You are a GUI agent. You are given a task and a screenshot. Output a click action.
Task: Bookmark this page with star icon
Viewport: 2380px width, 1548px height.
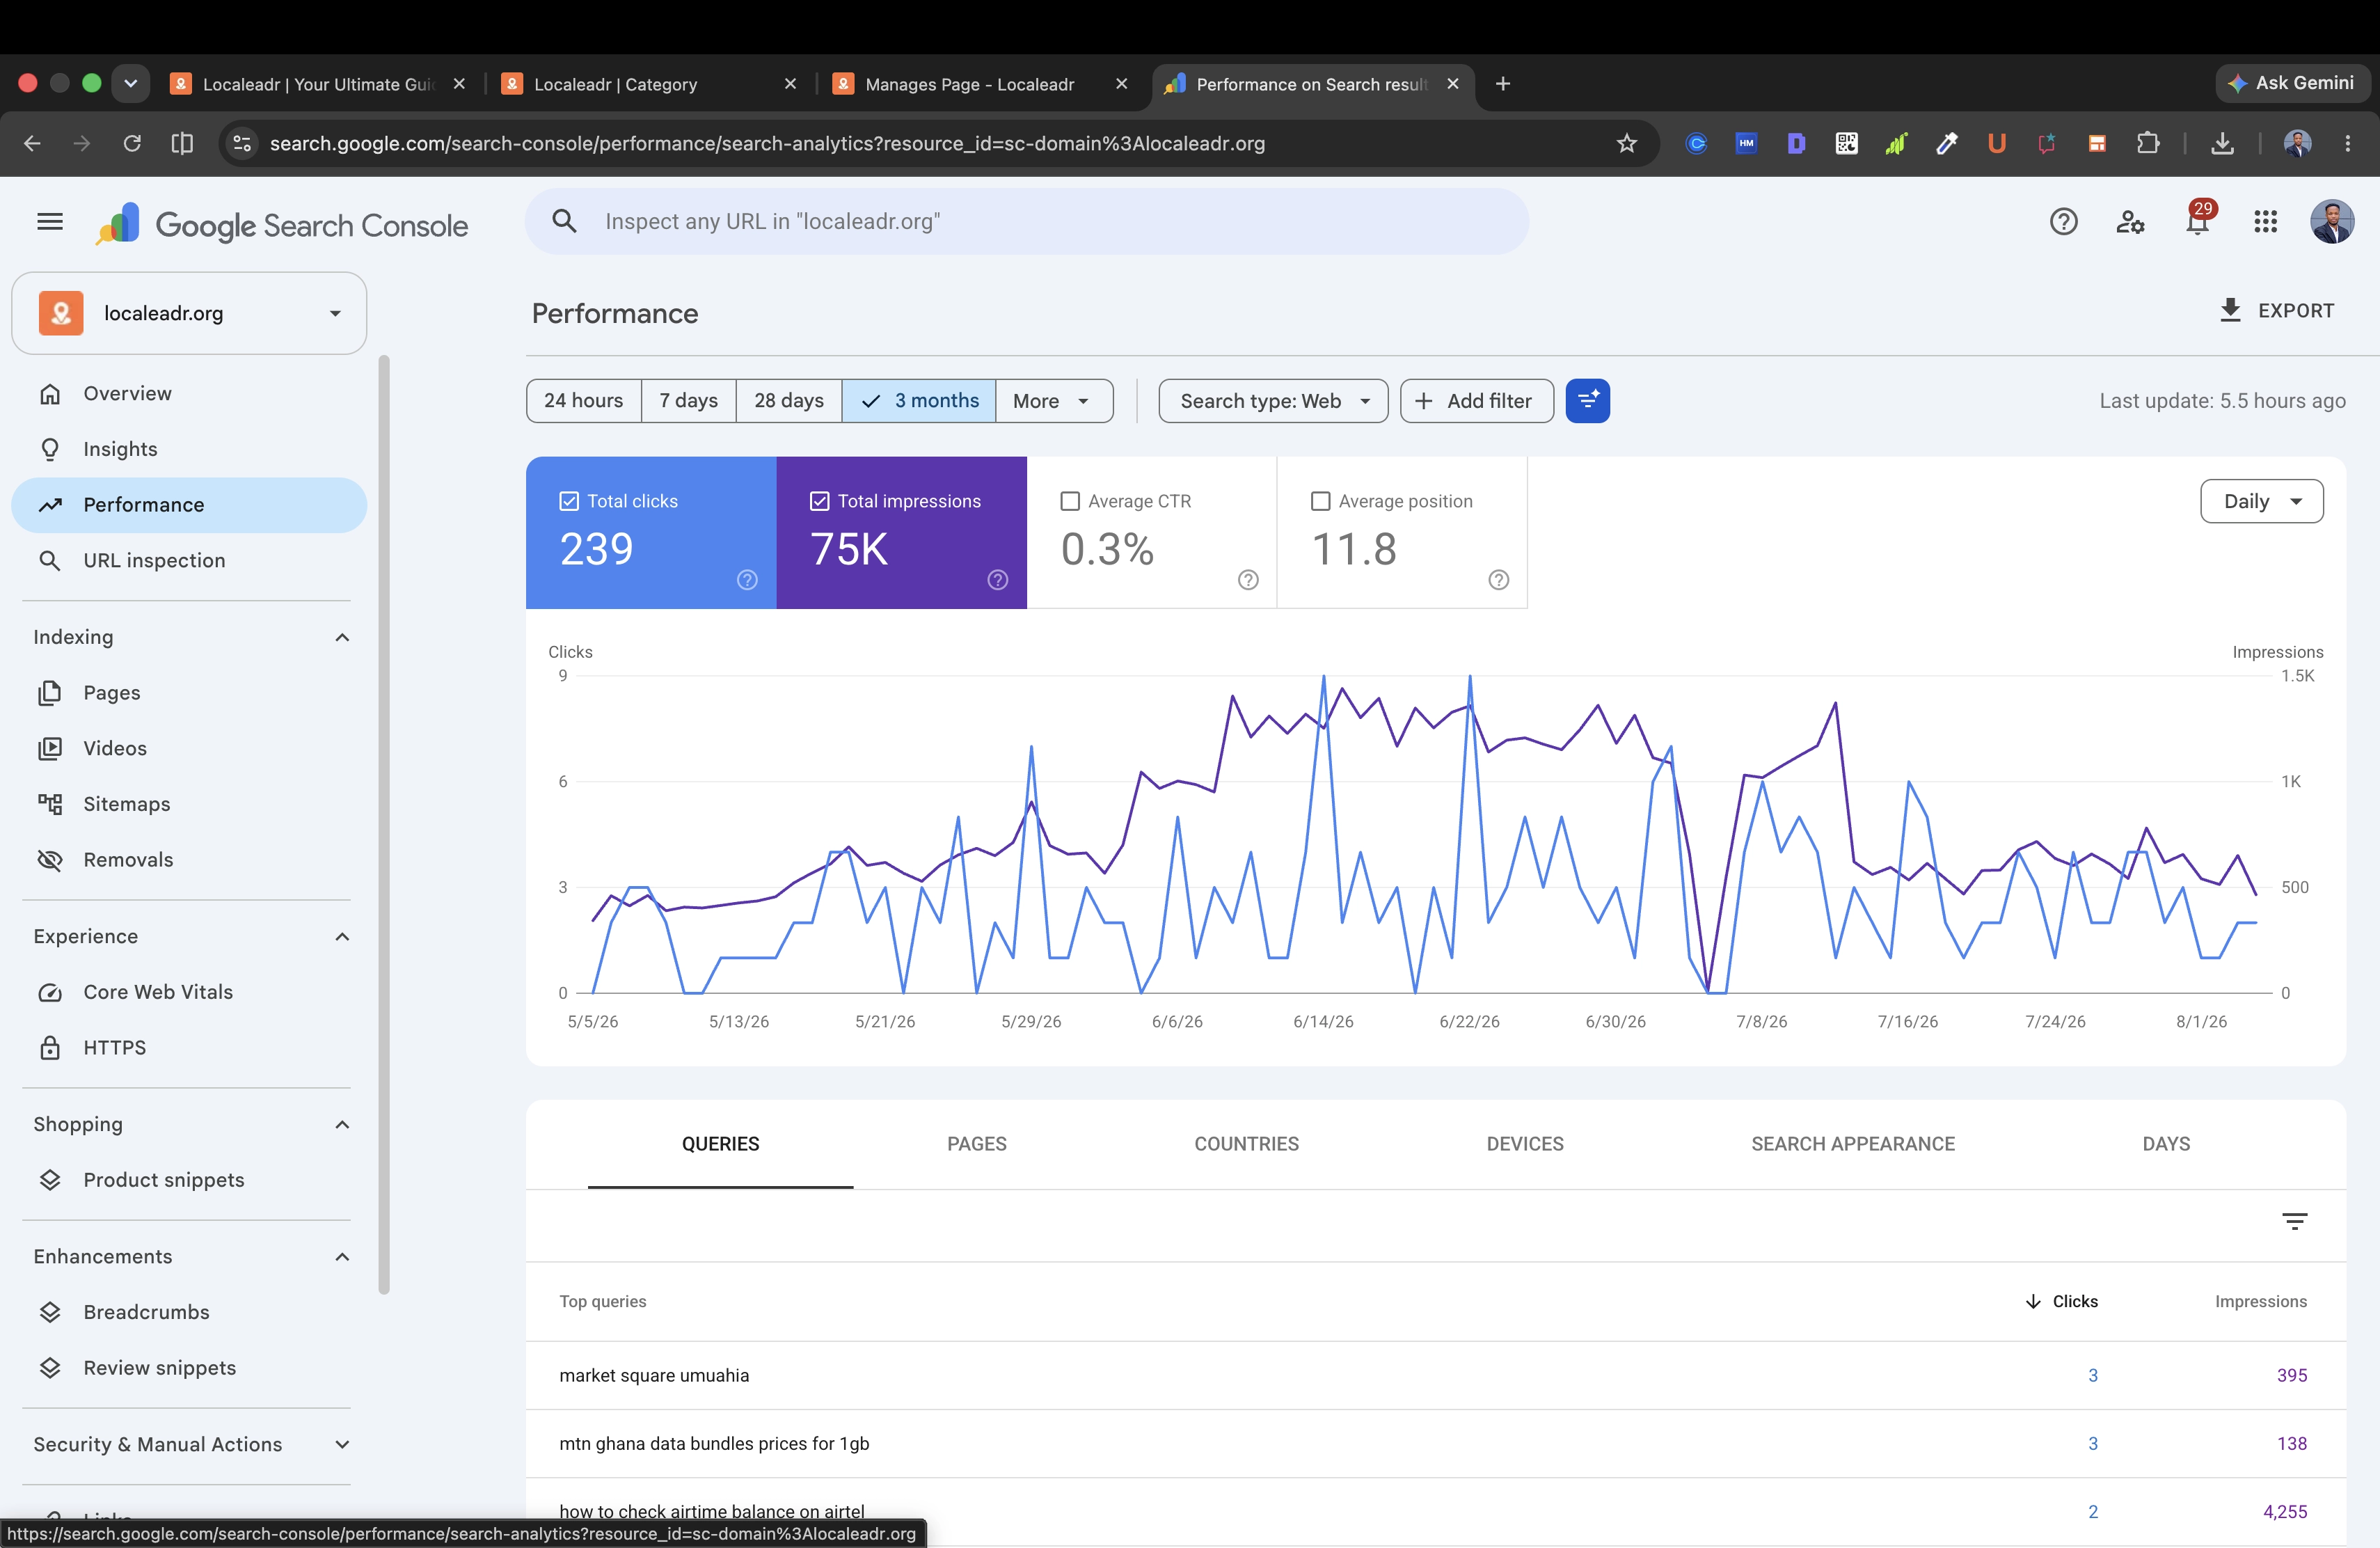[1626, 144]
